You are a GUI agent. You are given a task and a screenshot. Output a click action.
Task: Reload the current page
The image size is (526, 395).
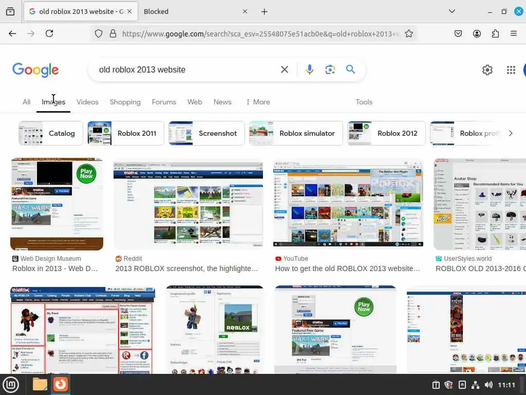[x=49, y=33]
